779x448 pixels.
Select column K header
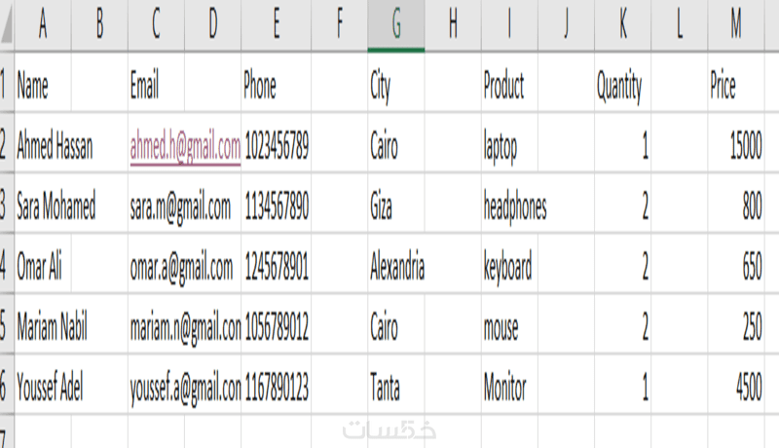click(x=622, y=24)
